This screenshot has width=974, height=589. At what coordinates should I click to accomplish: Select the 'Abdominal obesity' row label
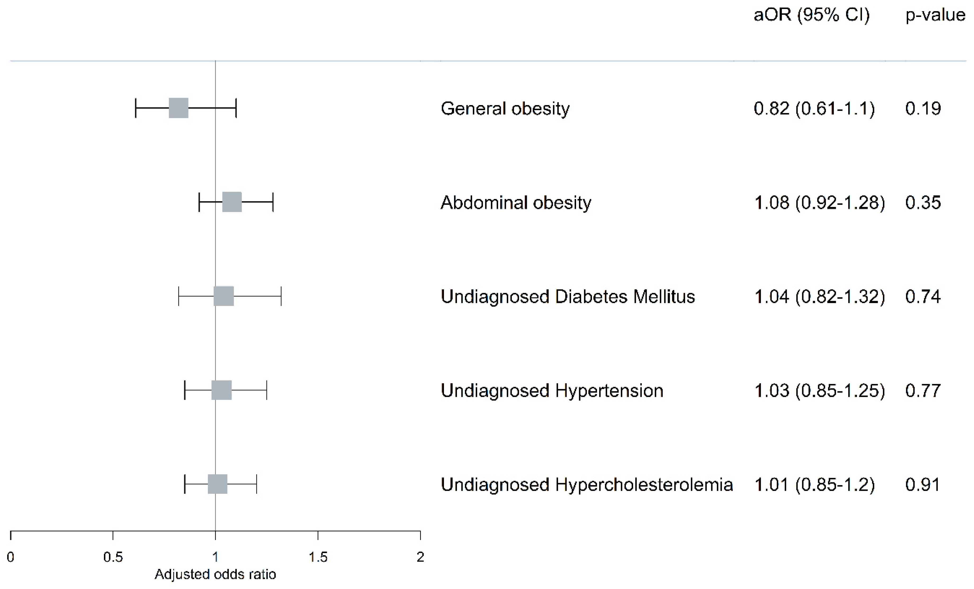[515, 203]
